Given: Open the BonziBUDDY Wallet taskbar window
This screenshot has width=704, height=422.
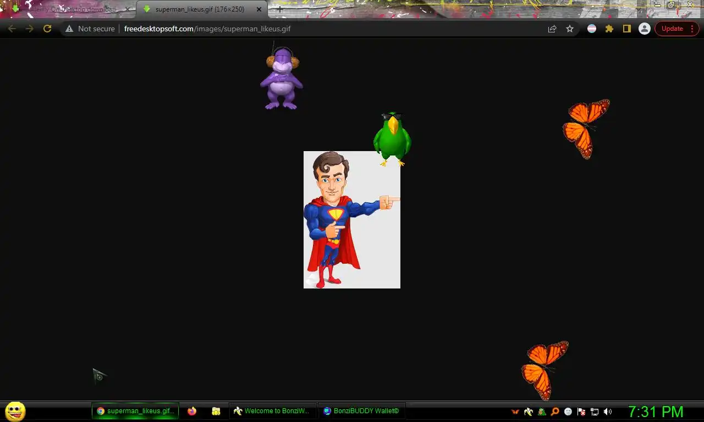Looking at the screenshot, I should (362, 411).
